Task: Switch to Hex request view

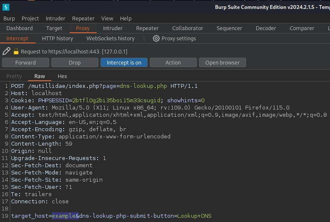Action: click(62, 76)
